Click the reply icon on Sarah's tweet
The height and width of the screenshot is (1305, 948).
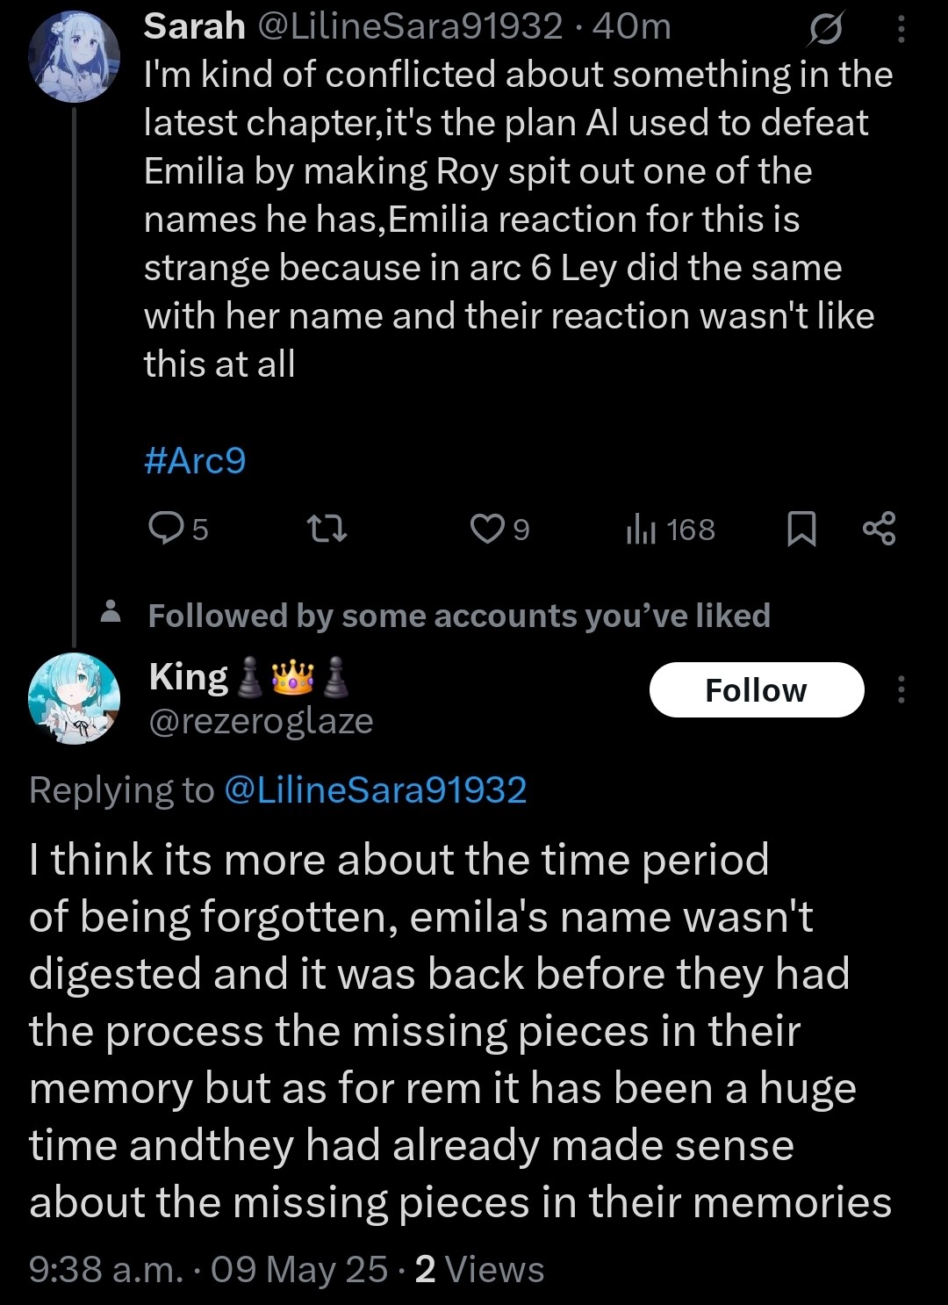point(165,529)
